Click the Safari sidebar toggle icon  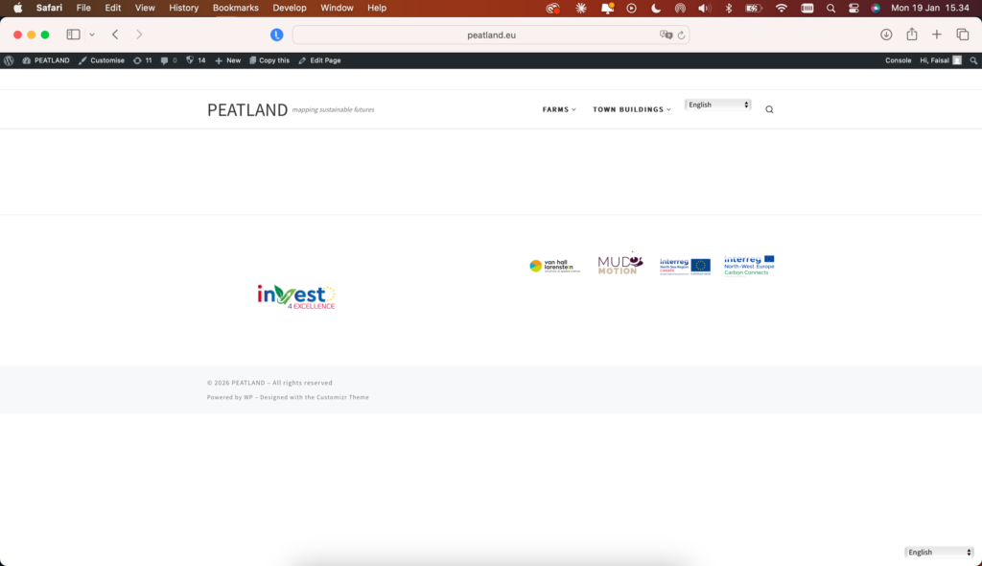73,35
